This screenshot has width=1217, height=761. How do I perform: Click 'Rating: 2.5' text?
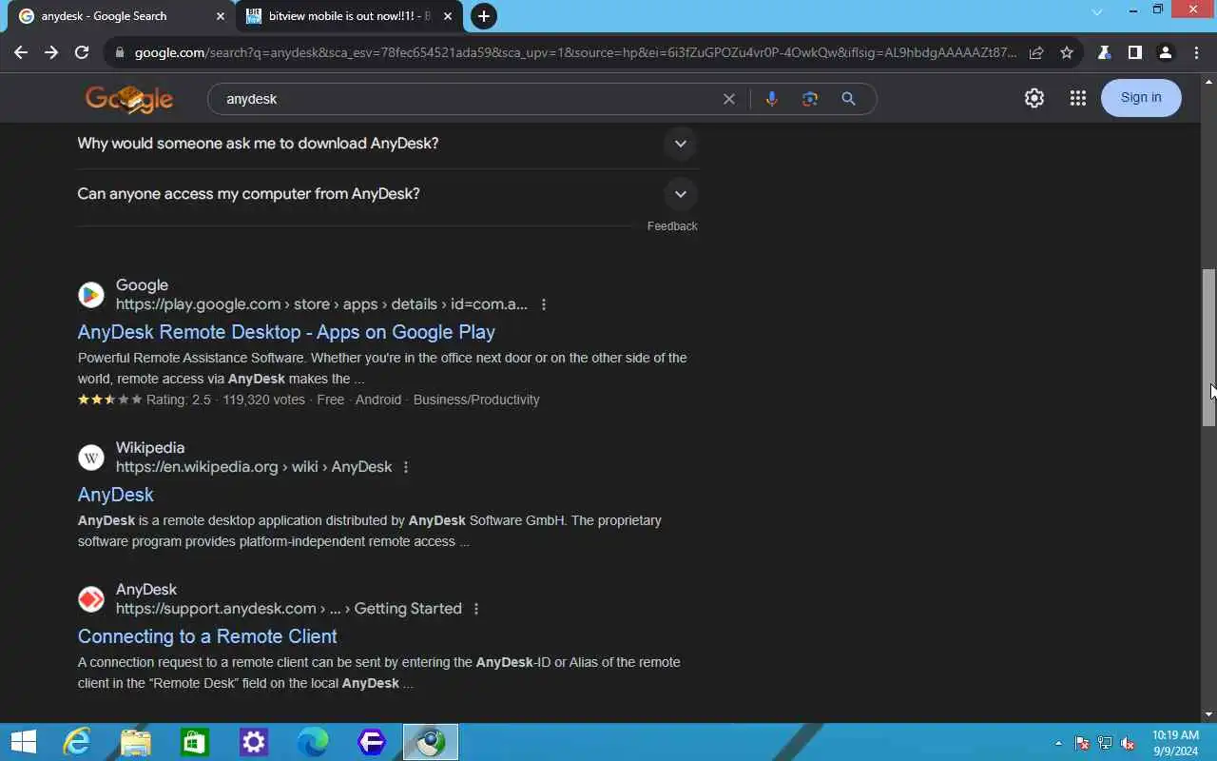[179, 400]
